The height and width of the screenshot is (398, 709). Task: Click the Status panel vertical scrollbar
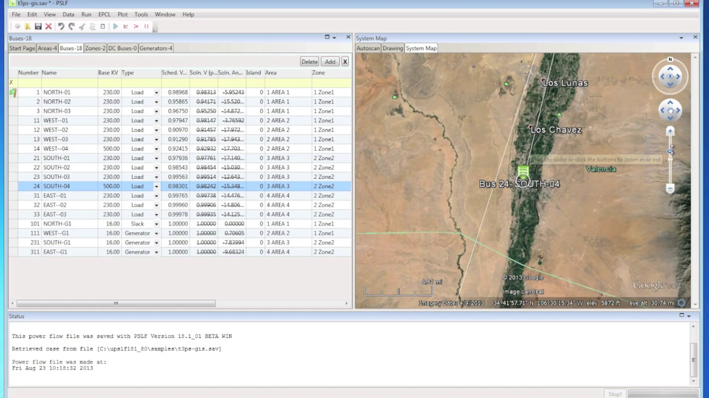click(x=693, y=360)
